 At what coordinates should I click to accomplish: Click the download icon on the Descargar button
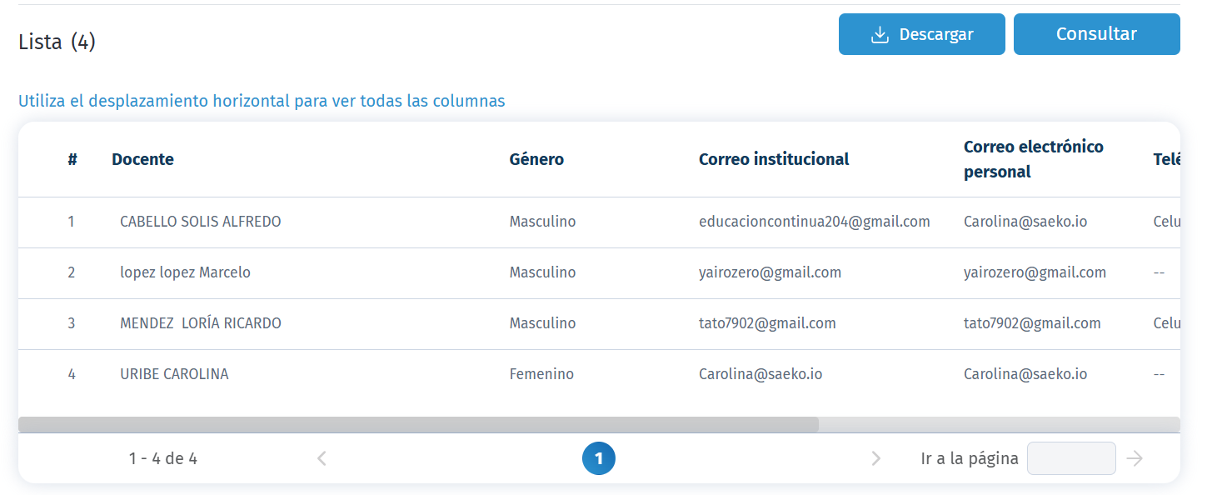[x=880, y=34]
